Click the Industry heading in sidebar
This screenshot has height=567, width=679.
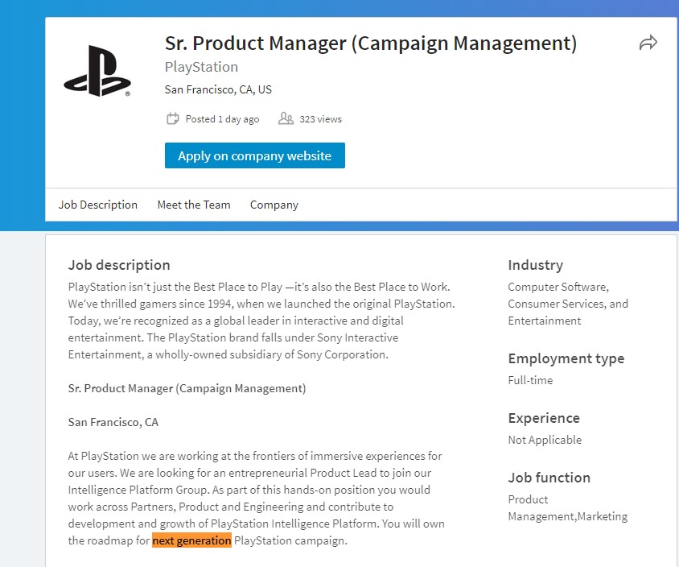click(x=535, y=265)
